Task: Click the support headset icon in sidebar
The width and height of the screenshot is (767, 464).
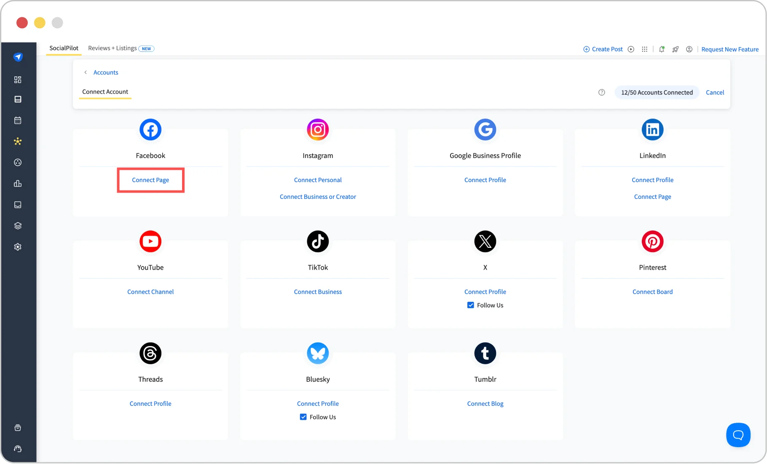Action: click(18, 449)
